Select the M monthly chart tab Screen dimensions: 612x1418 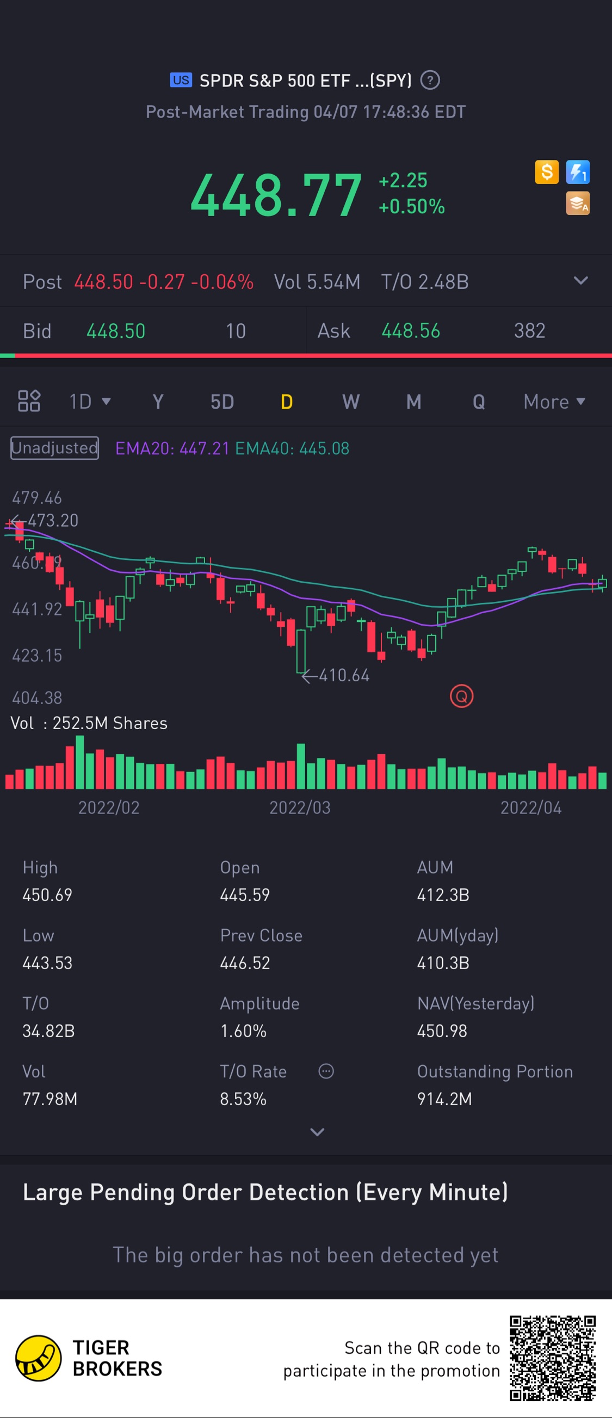(414, 402)
